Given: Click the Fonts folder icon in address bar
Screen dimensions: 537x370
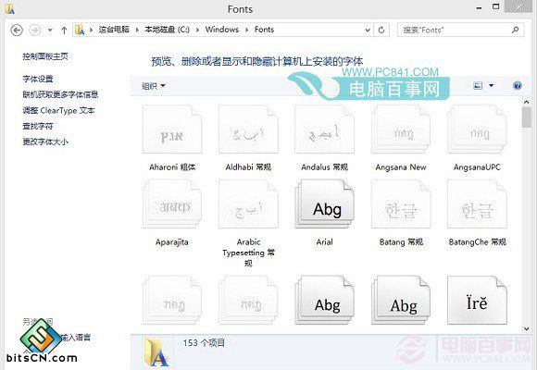Looking at the screenshot, I should (80, 30).
